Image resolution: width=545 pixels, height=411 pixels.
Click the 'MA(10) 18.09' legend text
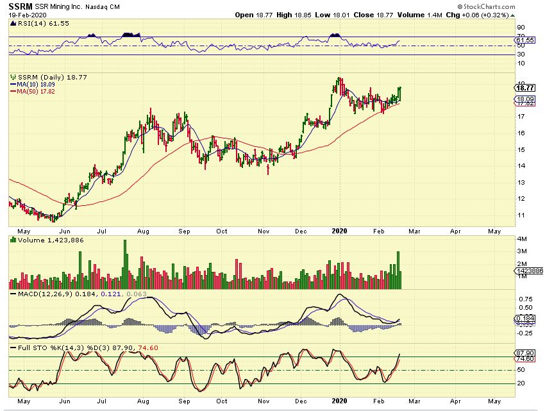tap(36, 85)
